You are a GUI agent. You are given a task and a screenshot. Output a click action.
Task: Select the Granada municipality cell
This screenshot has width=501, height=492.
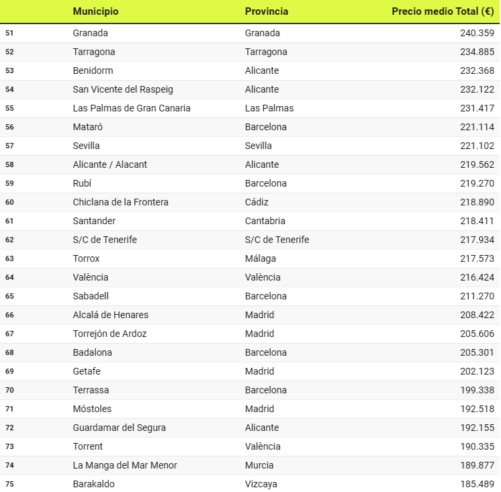tap(91, 33)
